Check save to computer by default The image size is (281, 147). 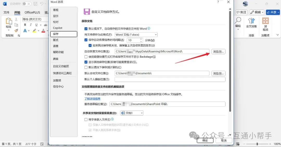pos(86,67)
